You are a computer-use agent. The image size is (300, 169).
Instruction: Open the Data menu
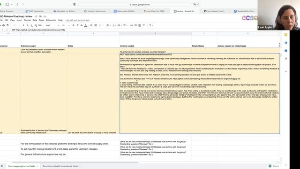(35, 20)
